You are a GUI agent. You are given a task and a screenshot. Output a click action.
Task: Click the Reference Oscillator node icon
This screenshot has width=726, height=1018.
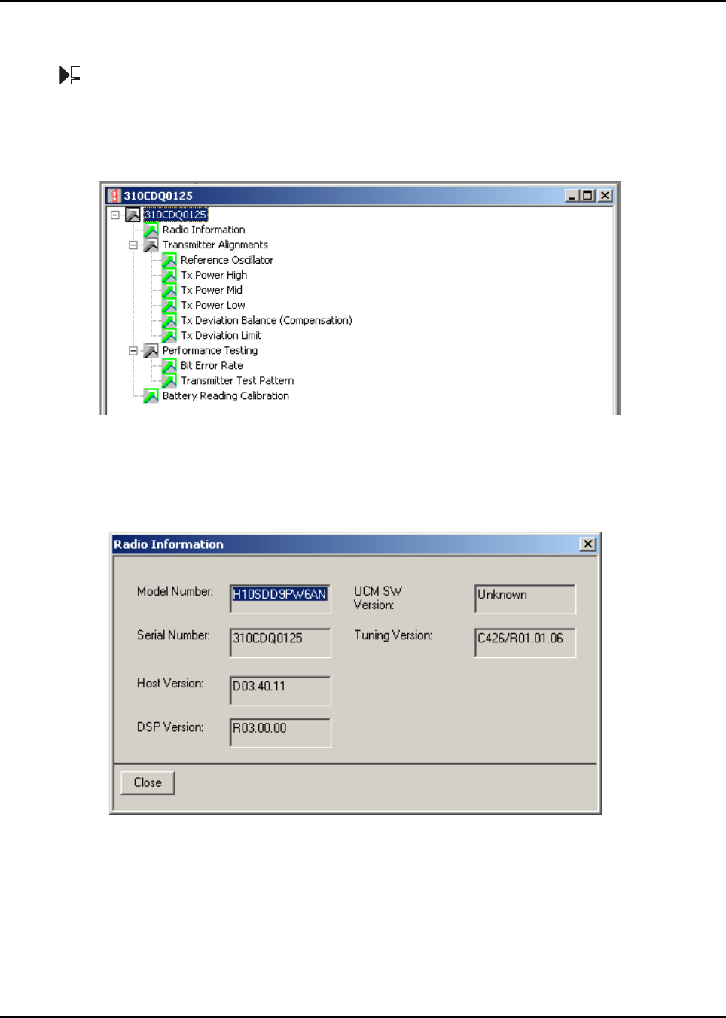coord(169,260)
